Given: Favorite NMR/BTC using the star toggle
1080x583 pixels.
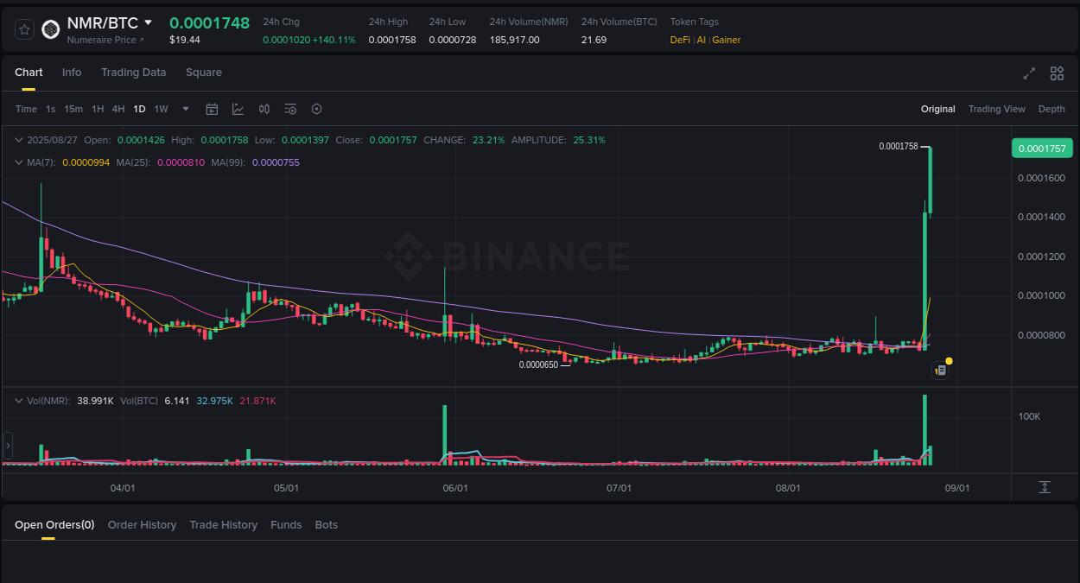Looking at the screenshot, I should pos(23,29).
